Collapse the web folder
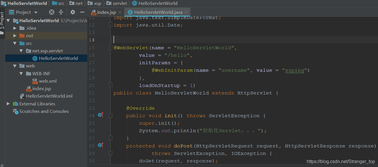Image resolution: width=378 pixels, height=167 pixels. (x=15, y=66)
